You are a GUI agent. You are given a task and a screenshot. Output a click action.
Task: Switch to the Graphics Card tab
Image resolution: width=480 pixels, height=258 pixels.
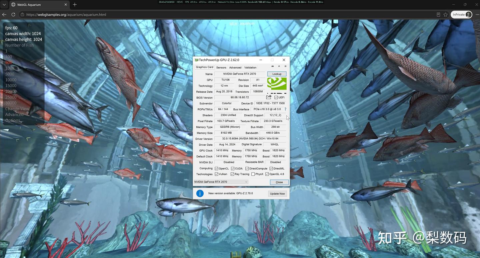(x=205, y=67)
